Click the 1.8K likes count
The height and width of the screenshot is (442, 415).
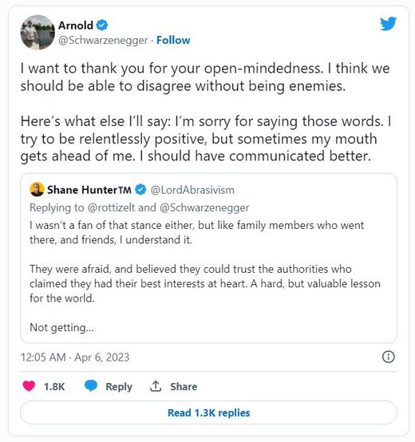tap(54, 386)
